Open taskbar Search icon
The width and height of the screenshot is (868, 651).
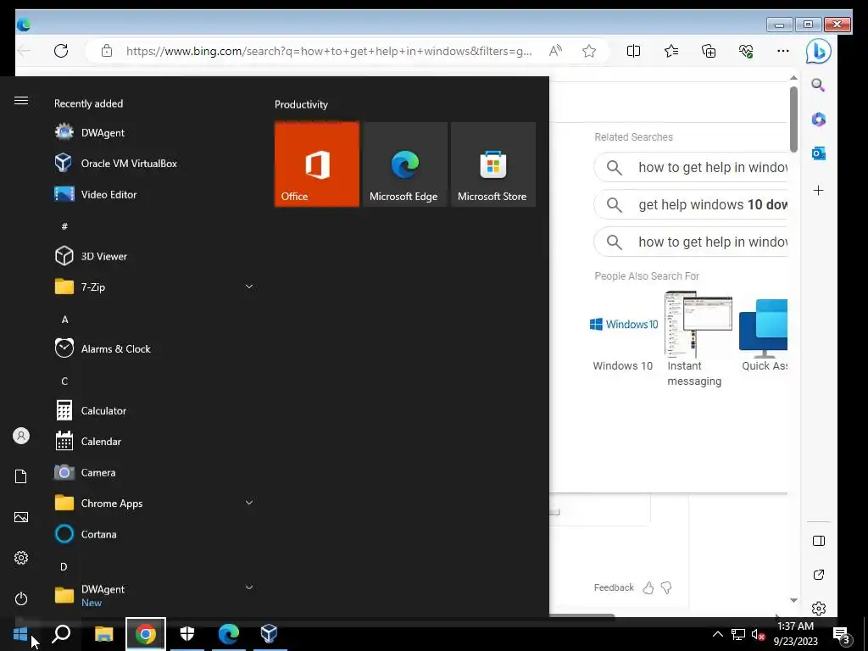61,634
